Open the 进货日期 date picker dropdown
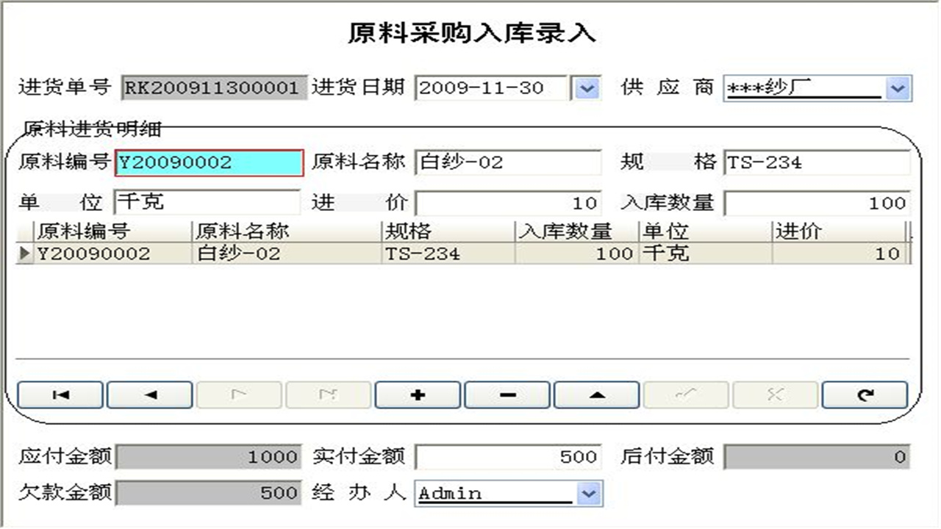 coord(586,87)
